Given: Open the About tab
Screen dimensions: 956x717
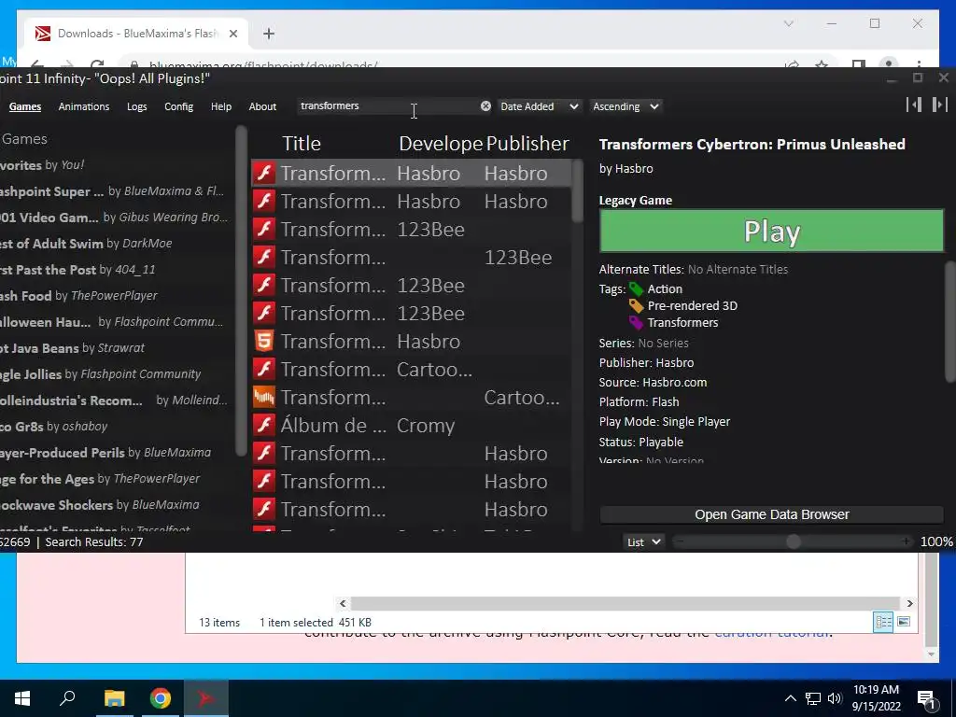Looking at the screenshot, I should [x=262, y=106].
